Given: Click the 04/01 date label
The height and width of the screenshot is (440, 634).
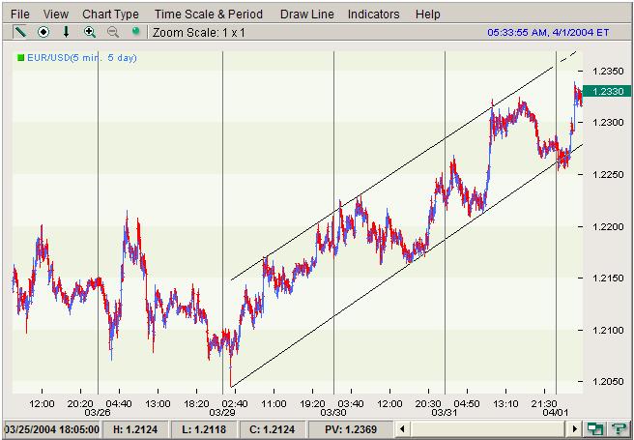Looking at the screenshot, I should coord(555,413).
